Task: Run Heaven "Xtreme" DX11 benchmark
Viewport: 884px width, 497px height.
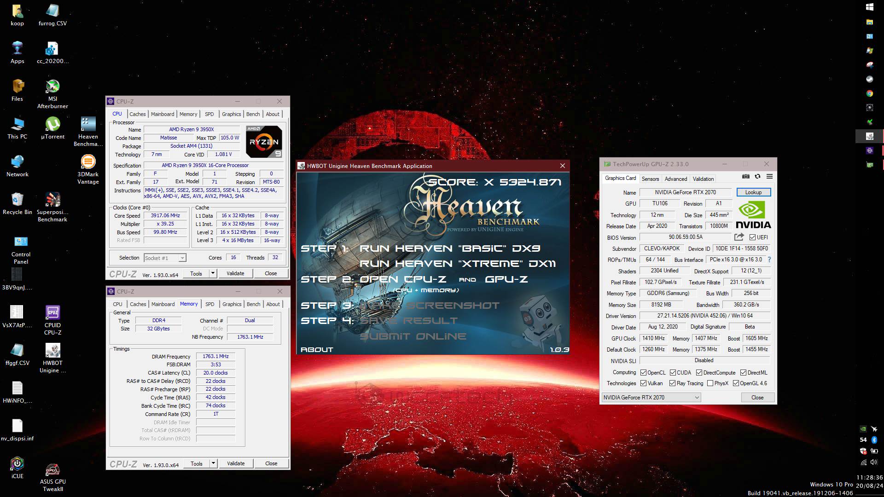Action: point(457,264)
